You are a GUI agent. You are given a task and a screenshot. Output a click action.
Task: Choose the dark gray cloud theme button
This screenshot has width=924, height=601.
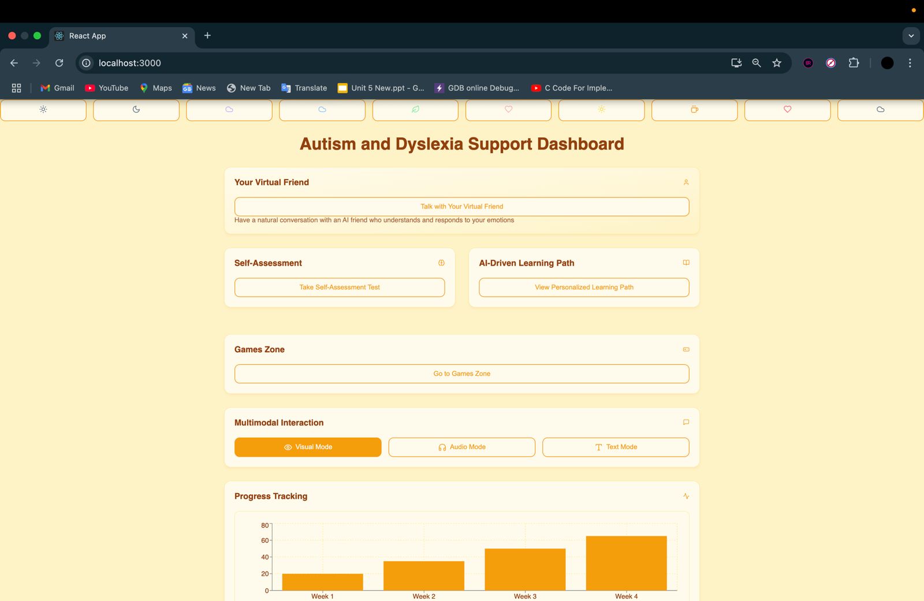coord(881,110)
